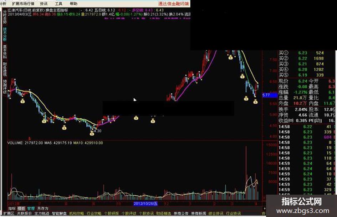Click 买② bid row price 6.22

(x=303, y=58)
